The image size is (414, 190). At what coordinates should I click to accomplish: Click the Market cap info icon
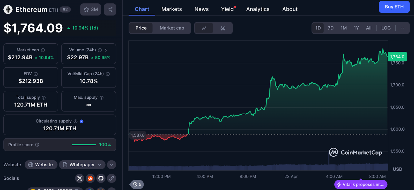click(43, 50)
